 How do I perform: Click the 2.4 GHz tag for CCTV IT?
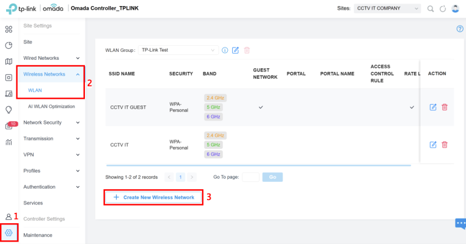pyautogui.click(x=215, y=135)
